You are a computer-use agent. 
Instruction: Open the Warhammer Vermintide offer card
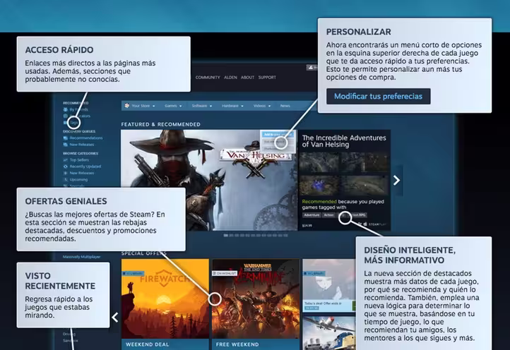tap(256, 299)
